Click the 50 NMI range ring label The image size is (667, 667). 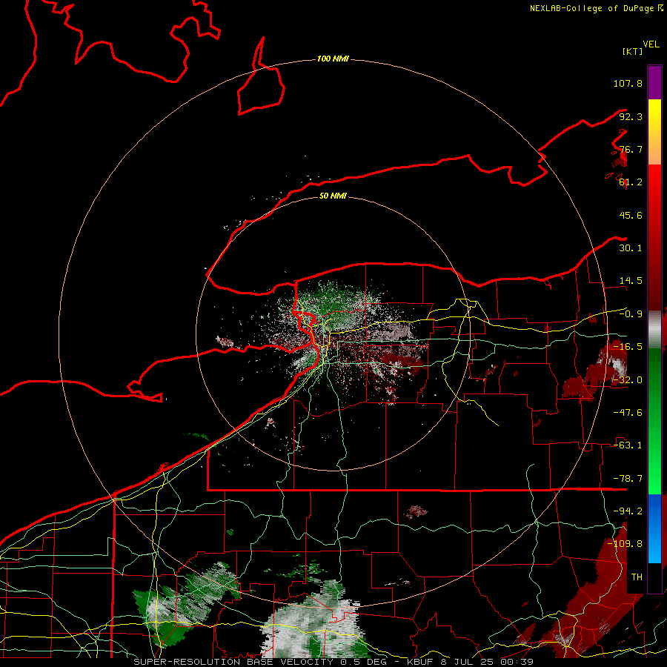click(333, 196)
